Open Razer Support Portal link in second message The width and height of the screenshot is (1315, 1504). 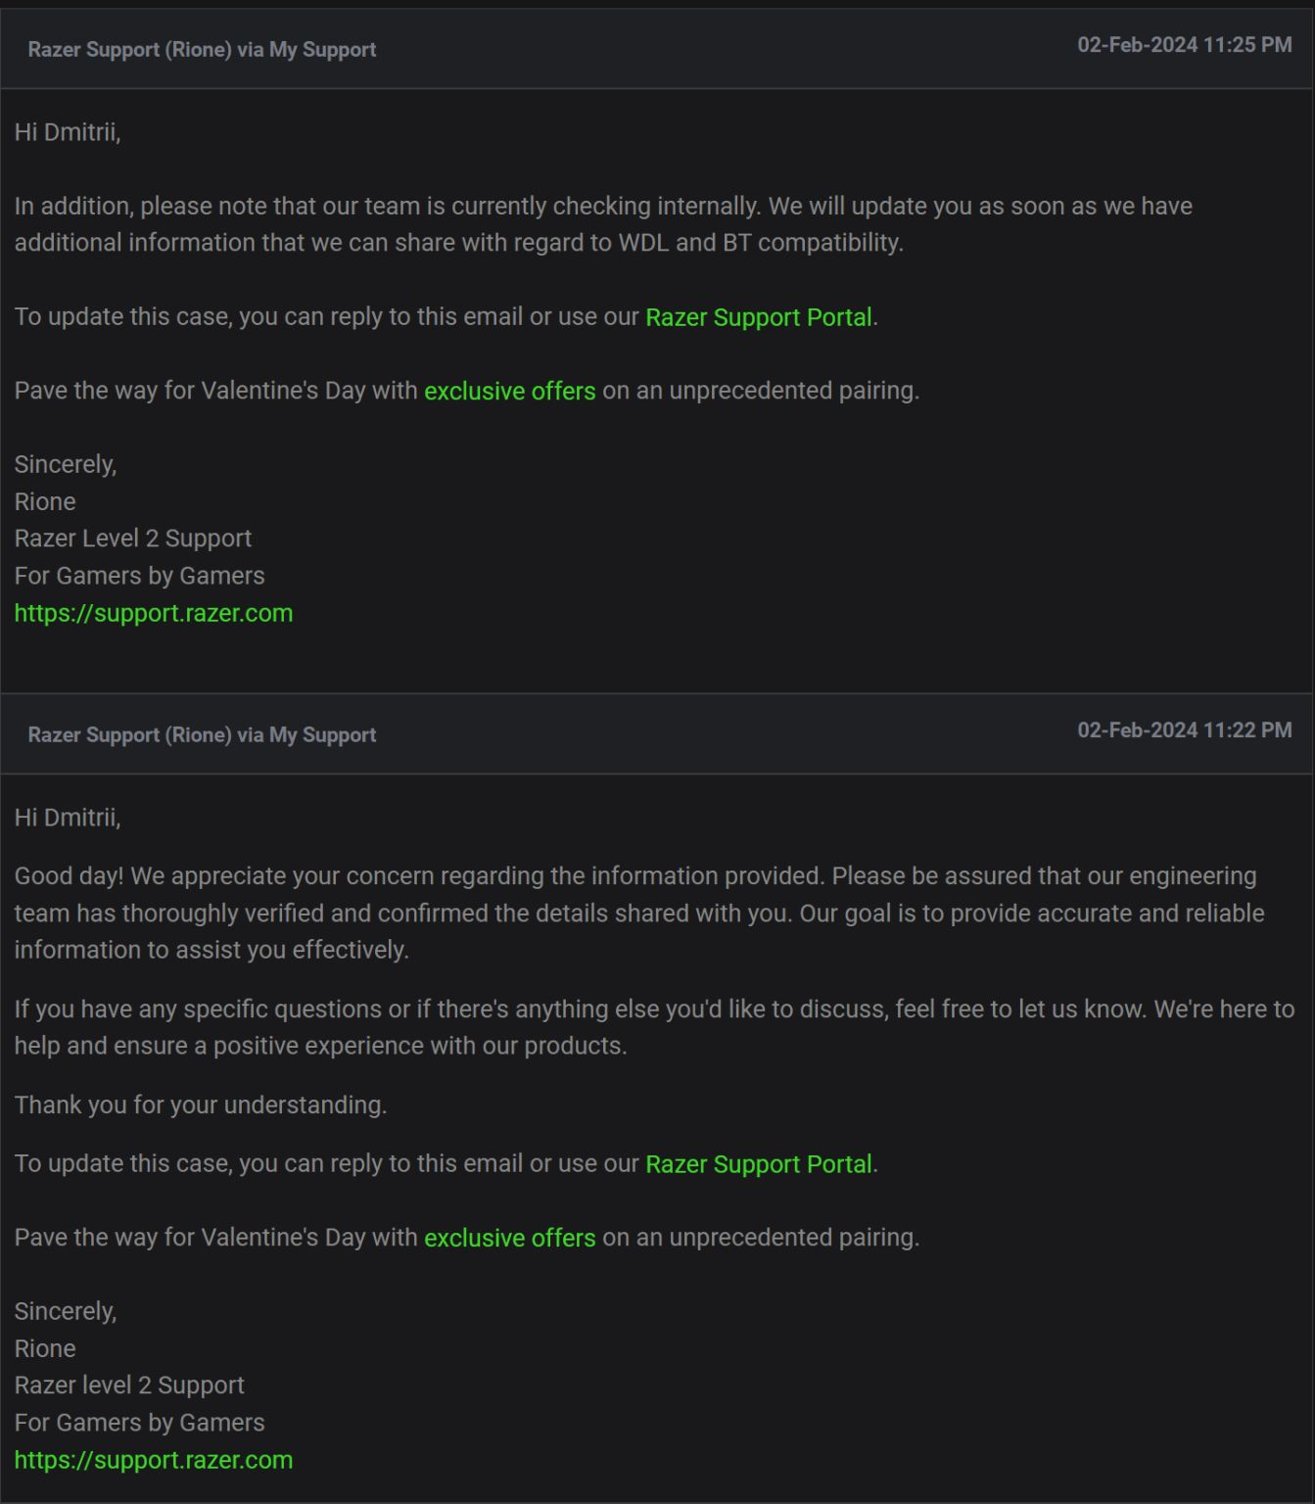tap(758, 1164)
